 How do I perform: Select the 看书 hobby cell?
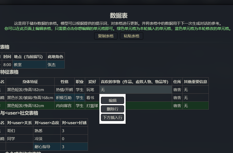92,98
